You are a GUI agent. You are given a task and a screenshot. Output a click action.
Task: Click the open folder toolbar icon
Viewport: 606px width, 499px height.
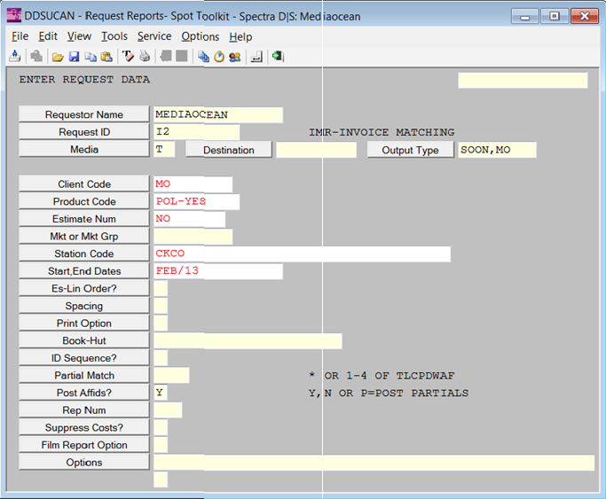tap(58, 57)
